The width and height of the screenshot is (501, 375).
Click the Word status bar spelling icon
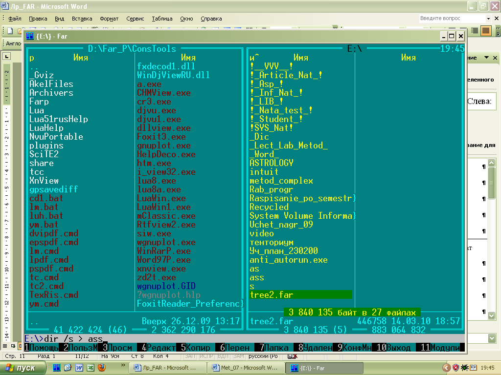(293, 356)
